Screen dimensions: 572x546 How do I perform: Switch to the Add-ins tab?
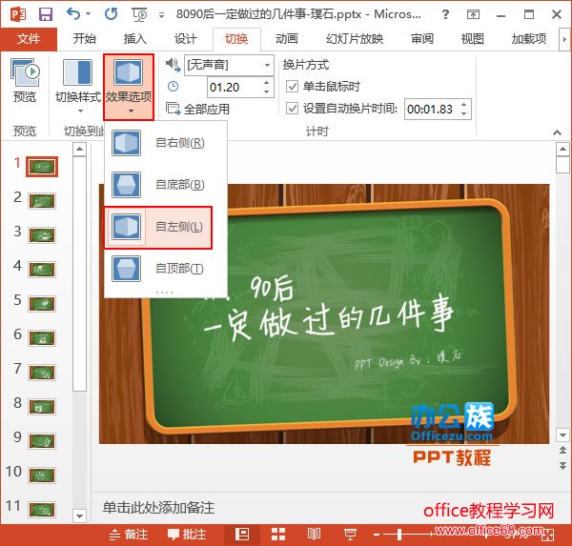[528, 39]
